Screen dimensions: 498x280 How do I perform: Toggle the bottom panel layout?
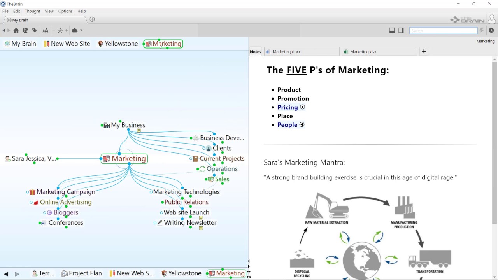point(392,30)
